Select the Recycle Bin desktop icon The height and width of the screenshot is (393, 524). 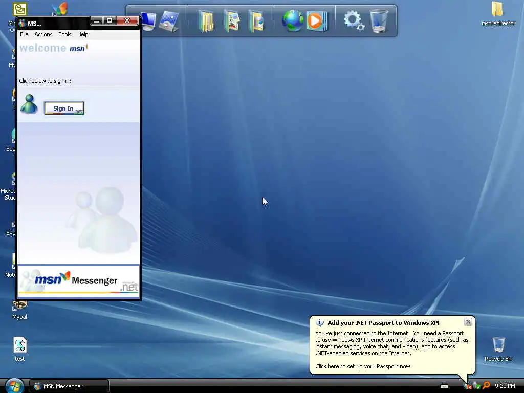click(x=498, y=349)
